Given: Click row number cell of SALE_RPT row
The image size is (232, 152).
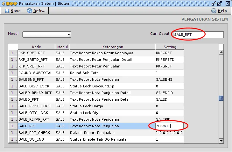Looking at the screenshot, I should click(x=13, y=126).
